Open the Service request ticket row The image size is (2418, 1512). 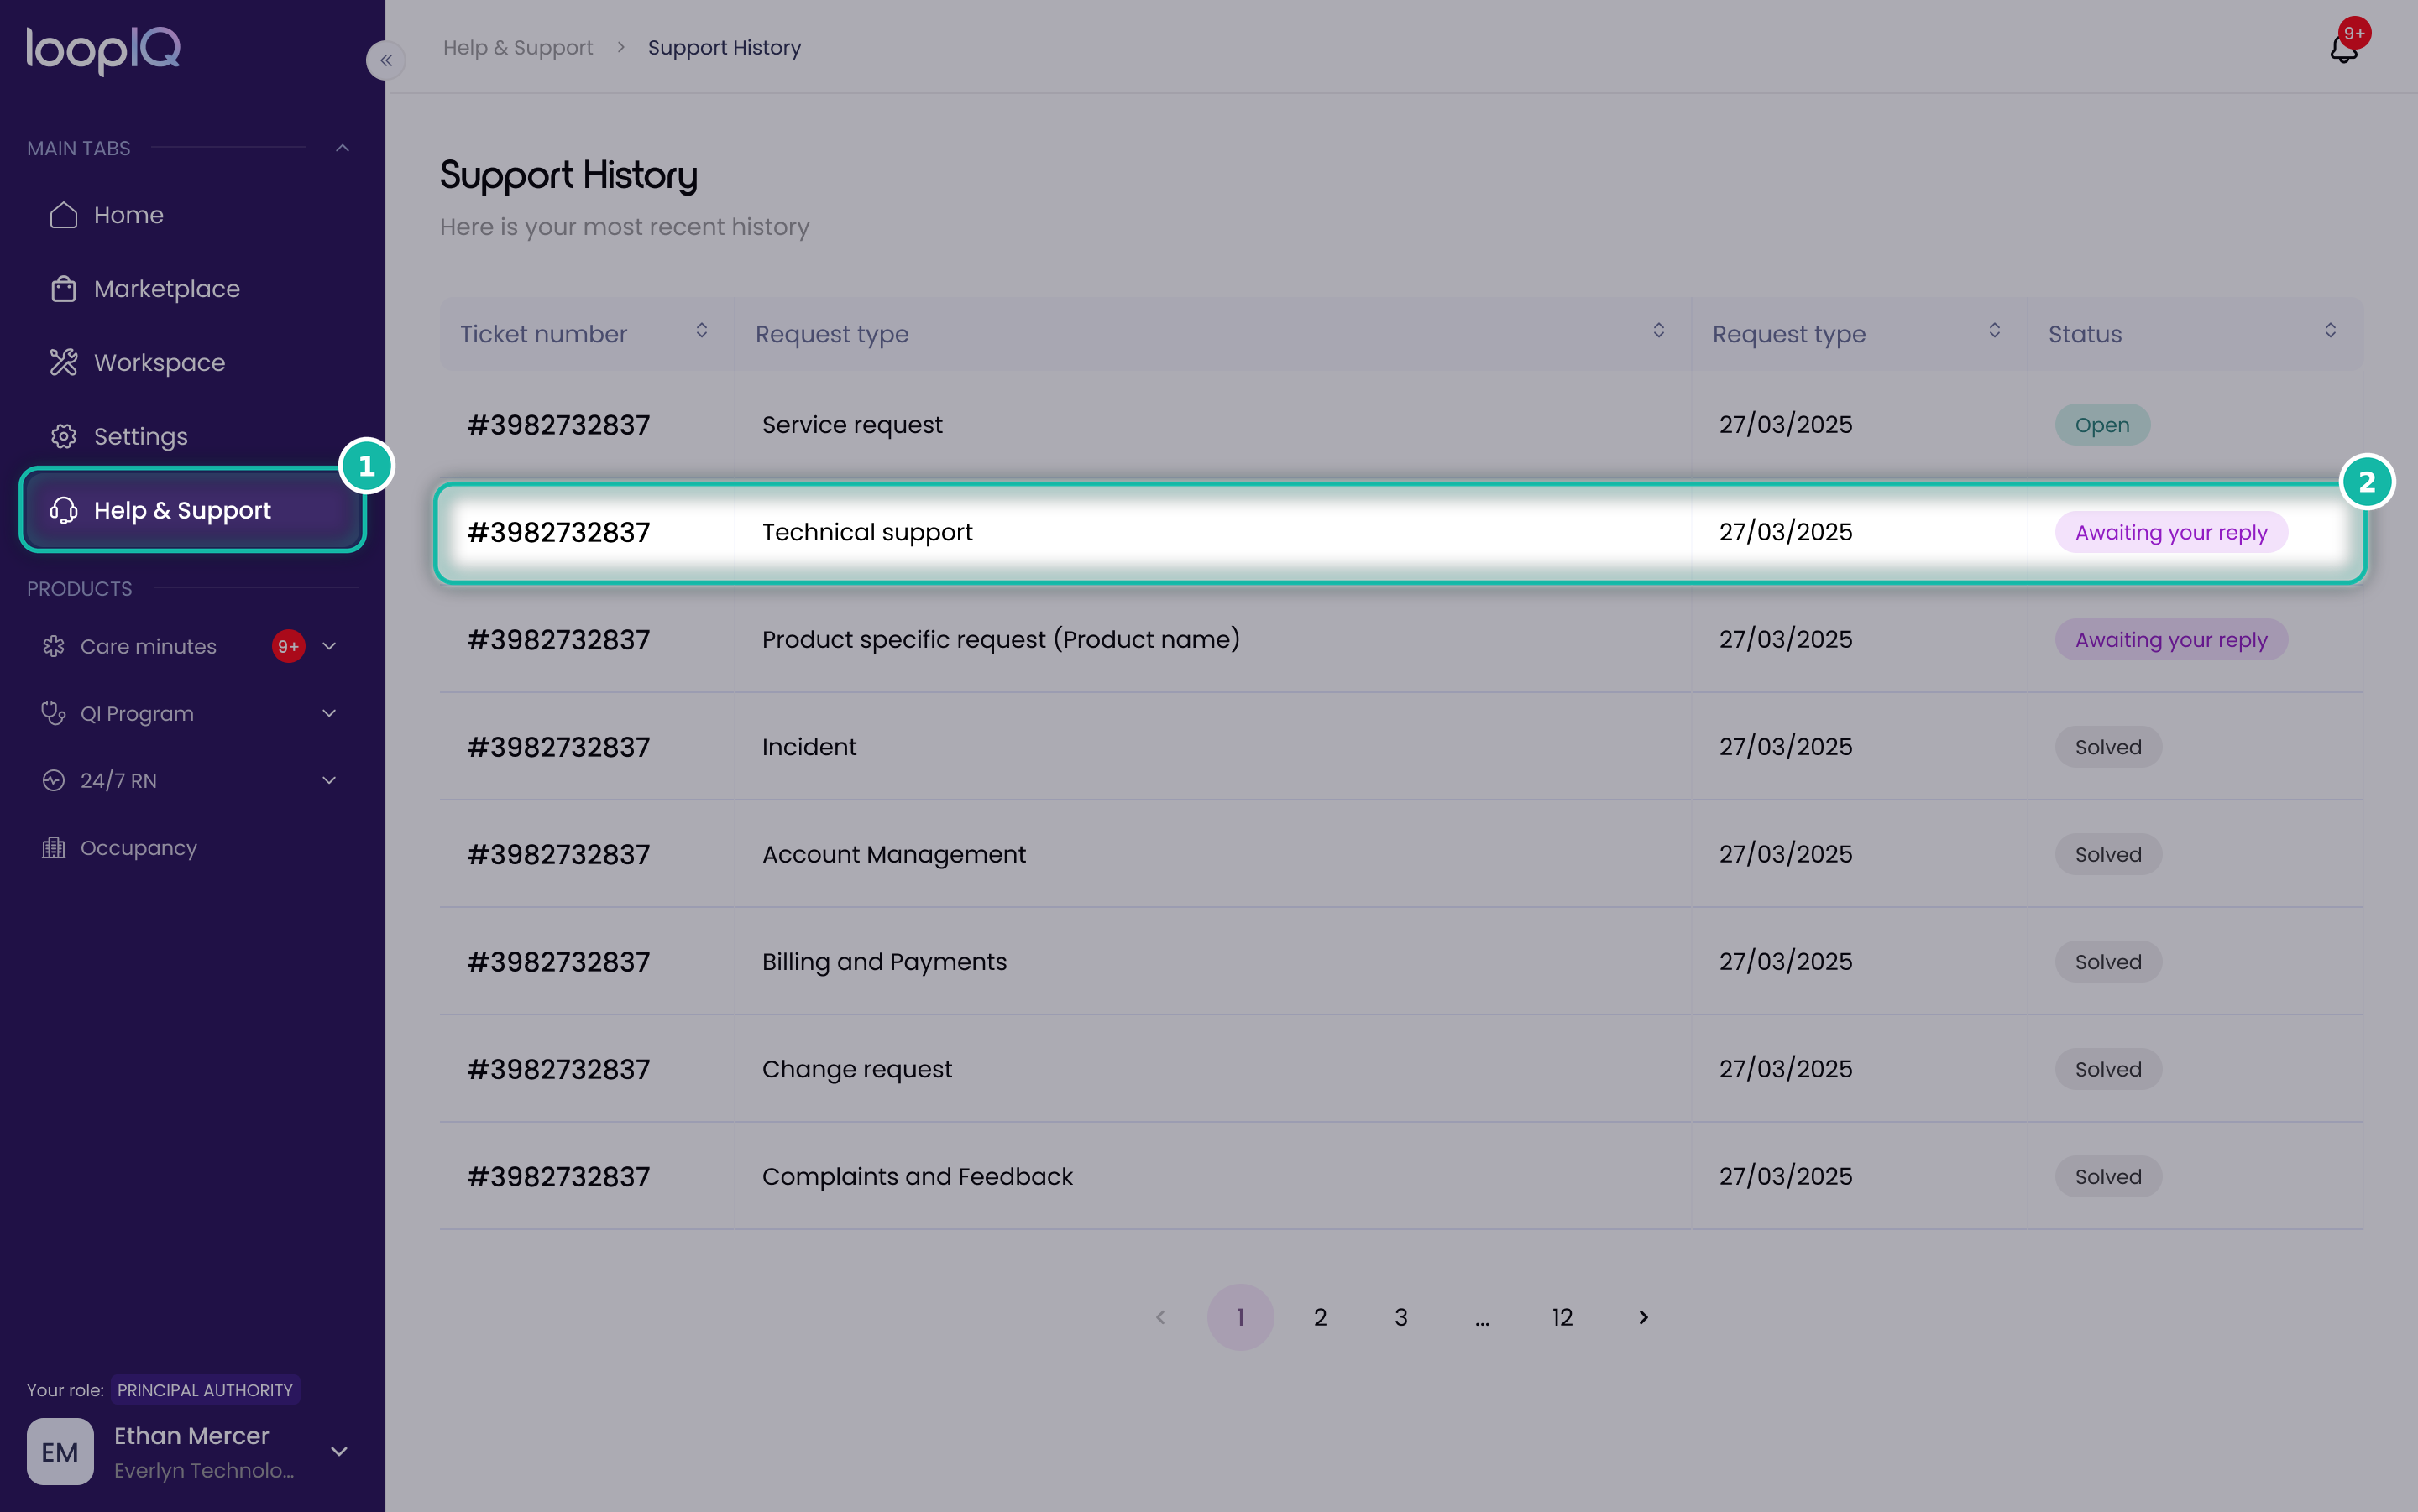coord(1401,425)
